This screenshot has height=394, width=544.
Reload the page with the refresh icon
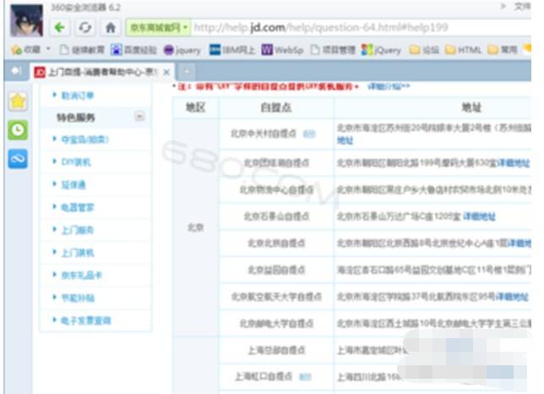coord(85,27)
